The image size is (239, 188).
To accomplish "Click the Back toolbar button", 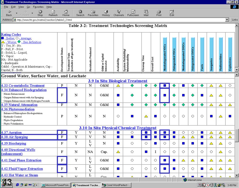I will click(x=9, y=13).
